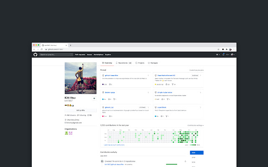Close the Kitt Hsu browser tab

click(66, 46)
